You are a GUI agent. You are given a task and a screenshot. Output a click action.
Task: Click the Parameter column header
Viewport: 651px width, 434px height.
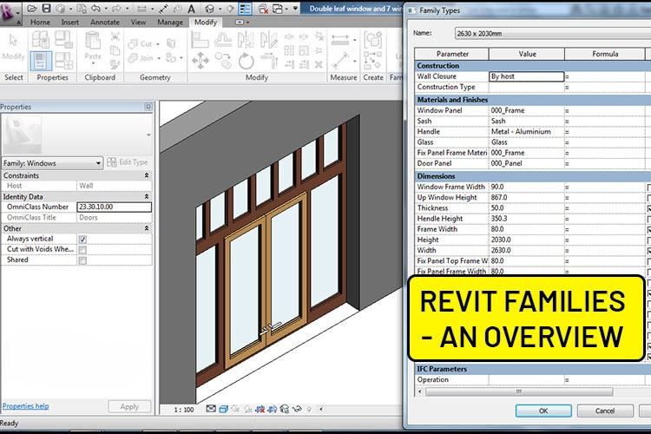click(x=451, y=54)
